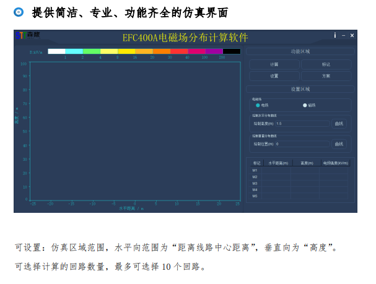Screen dimensions: 376x284
Task: Click the black swatch in legend bar
Action: coord(232,51)
